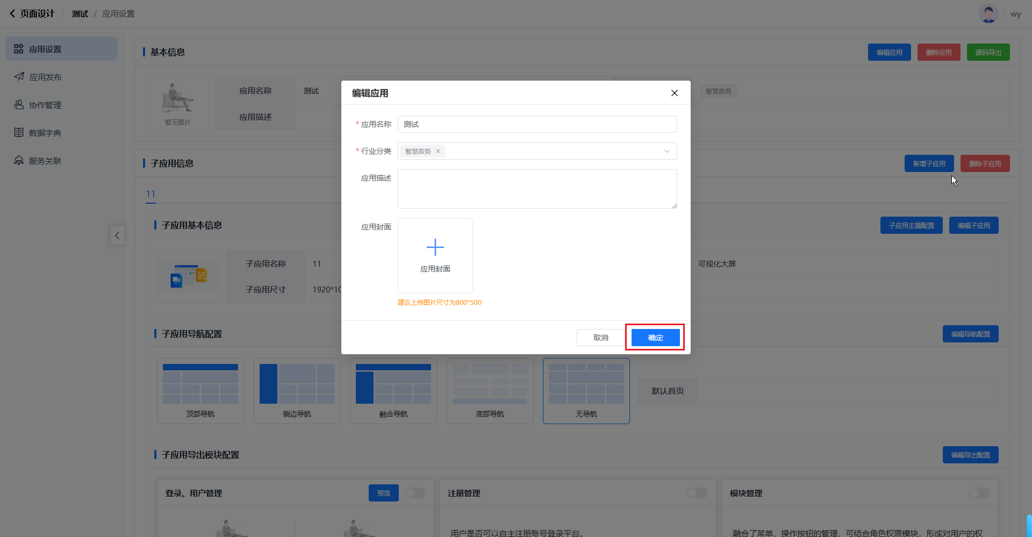The width and height of the screenshot is (1032, 537).
Task: Close the 编辑应用 dialog
Action: 674,93
